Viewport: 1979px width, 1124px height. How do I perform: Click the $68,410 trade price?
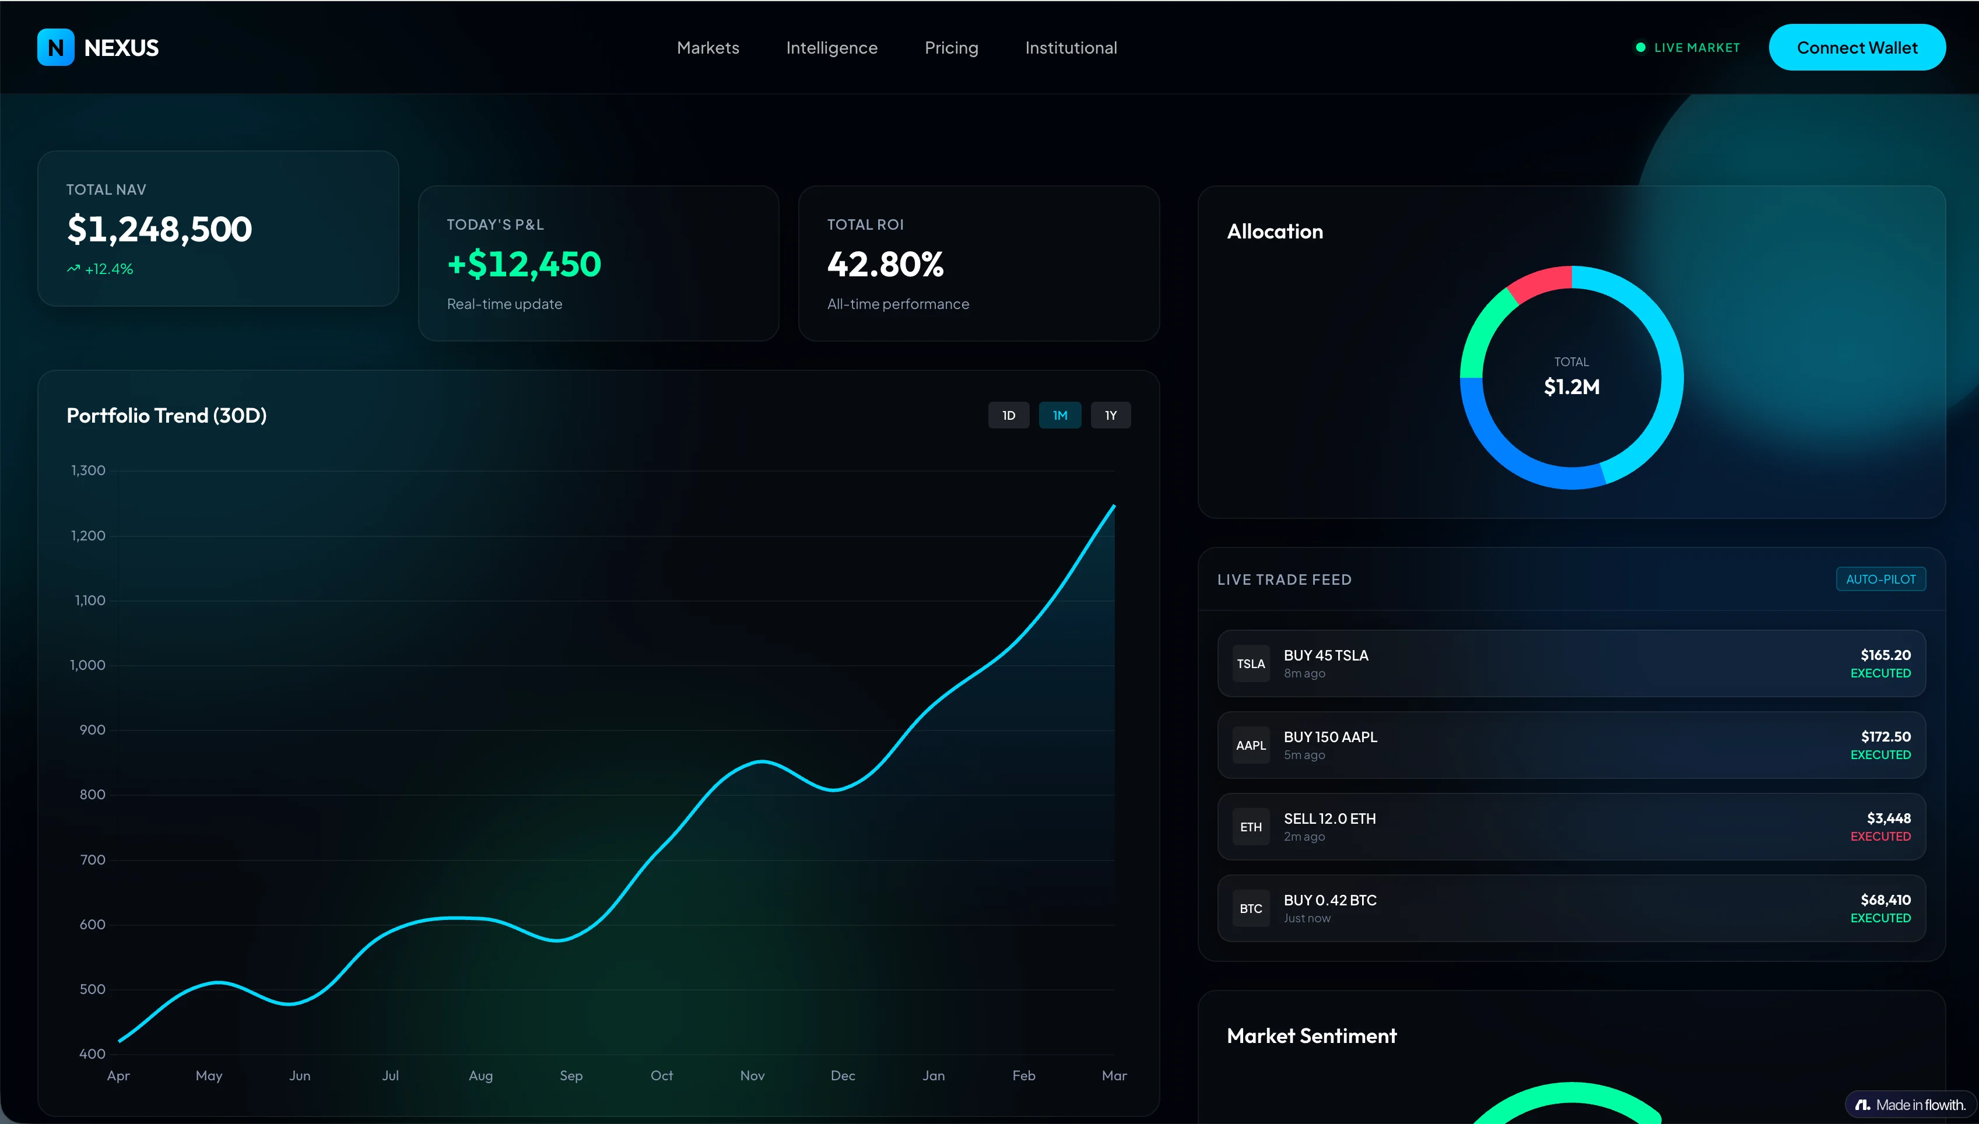[1886, 900]
